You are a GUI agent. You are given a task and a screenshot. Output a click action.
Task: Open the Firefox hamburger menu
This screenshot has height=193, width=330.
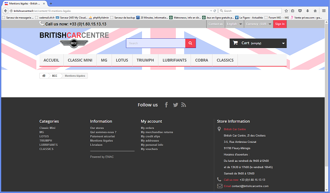pos(324,11)
